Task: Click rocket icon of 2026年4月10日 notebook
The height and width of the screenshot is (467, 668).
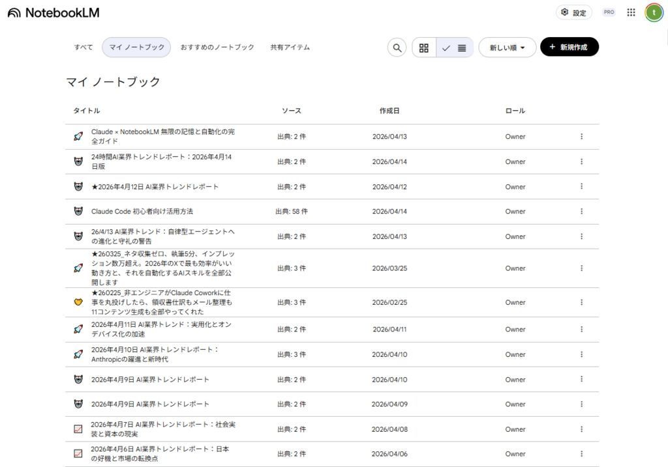Action: [x=78, y=354]
